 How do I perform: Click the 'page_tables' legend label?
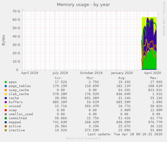coord(20,86)
